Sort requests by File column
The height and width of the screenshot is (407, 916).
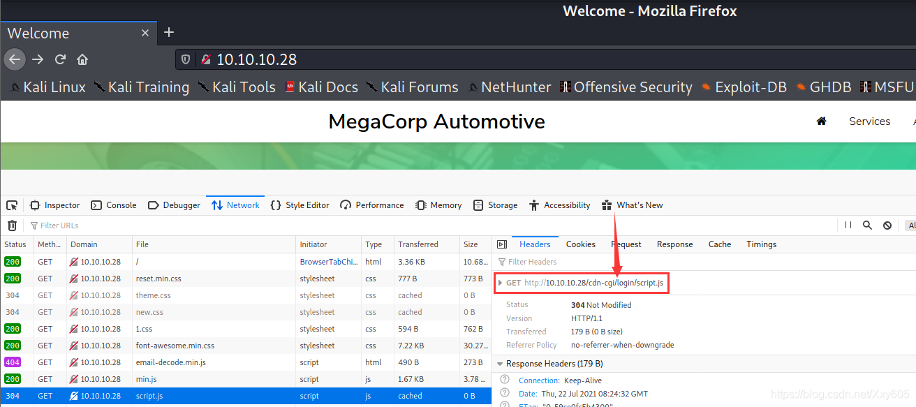pos(214,244)
